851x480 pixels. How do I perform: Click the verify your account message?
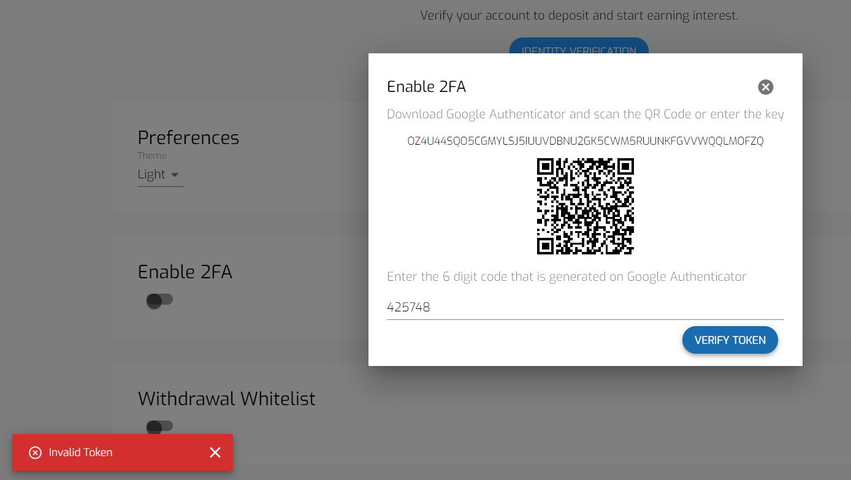pos(579,15)
